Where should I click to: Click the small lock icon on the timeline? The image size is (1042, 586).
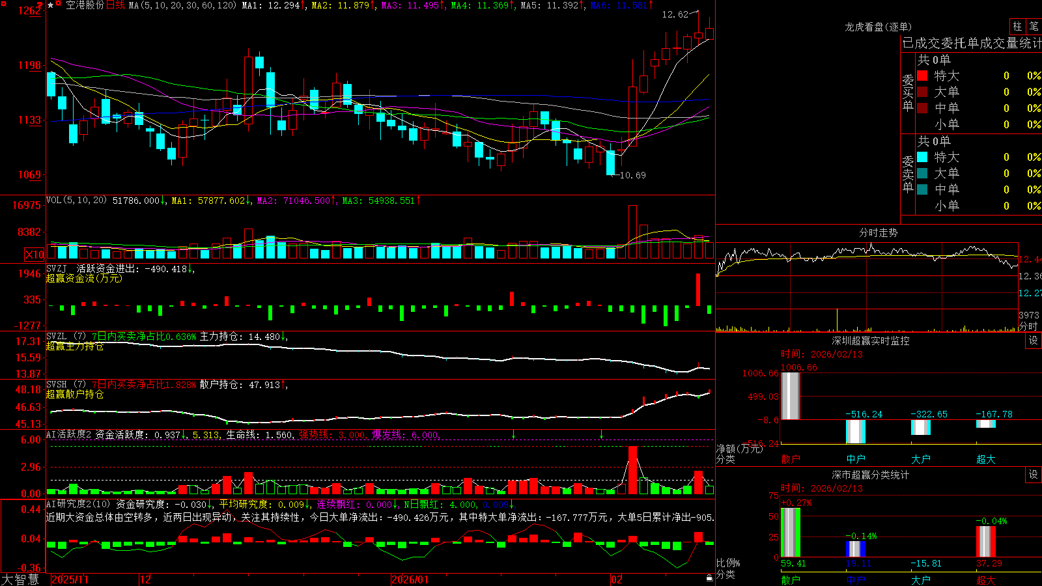pos(709,578)
